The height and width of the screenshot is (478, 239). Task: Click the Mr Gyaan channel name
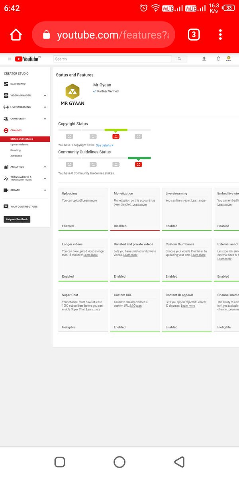point(102,85)
